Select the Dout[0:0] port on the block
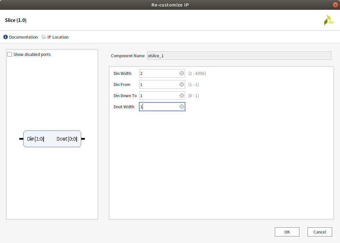This screenshot has height=243, width=340. point(67,139)
